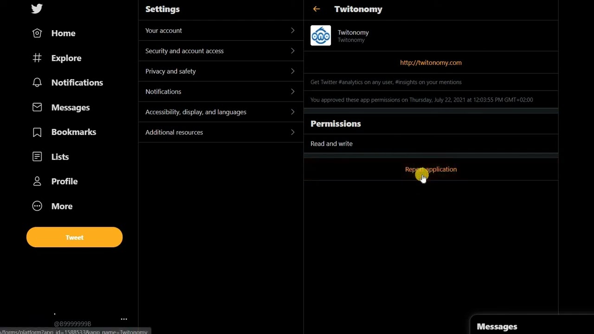Click the Lists document icon
This screenshot has height=334, width=594.
pyautogui.click(x=37, y=157)
